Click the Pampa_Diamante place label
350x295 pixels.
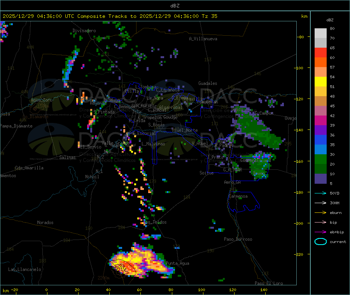16,126
